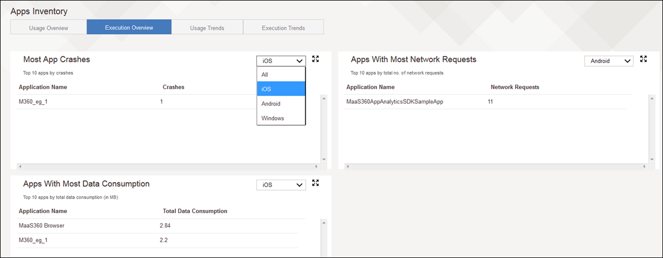663x258 pixels.
Task: Collapse the Most App Crashes platform dropdown
Action: [280, 61]
